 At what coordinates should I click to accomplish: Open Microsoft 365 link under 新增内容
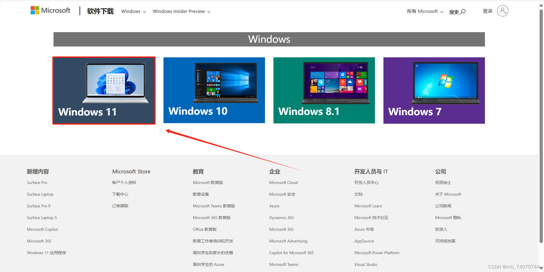[39, 241]
